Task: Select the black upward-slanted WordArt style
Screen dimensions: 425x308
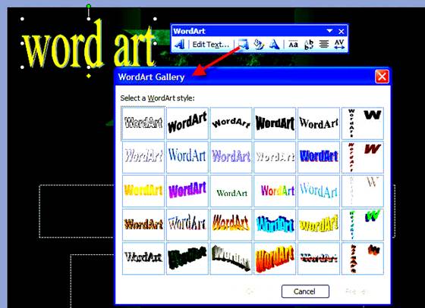Action: [187, 123]
